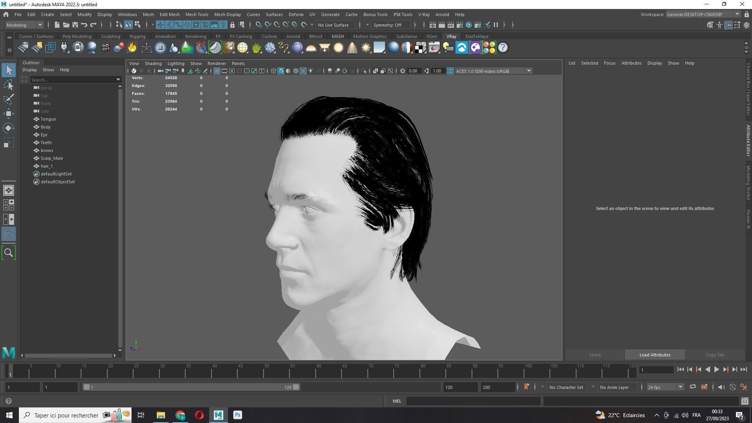Open the 24 fps frame rate dropdown
The image size is (752, 423).
665,387
